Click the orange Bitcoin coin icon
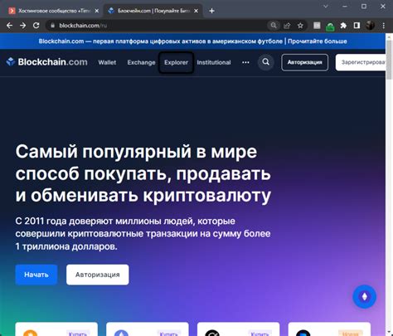The height and width of the screenshot is (336, 393). tap(31, 333)
